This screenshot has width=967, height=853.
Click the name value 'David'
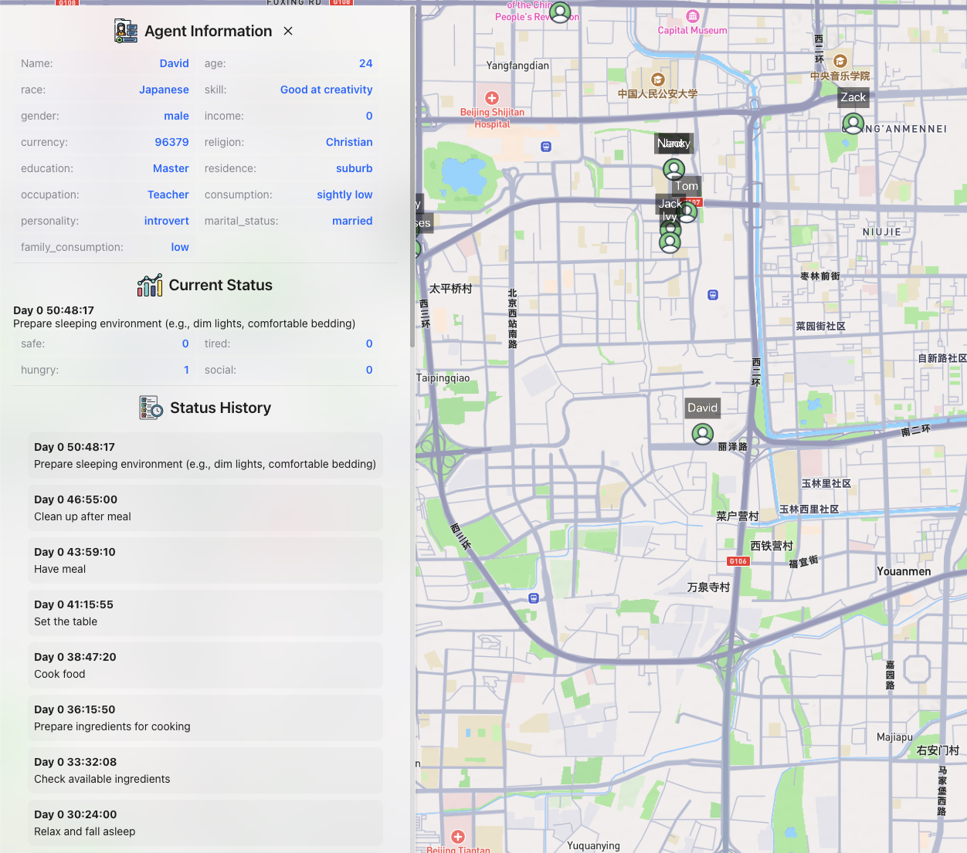(175, 63)
